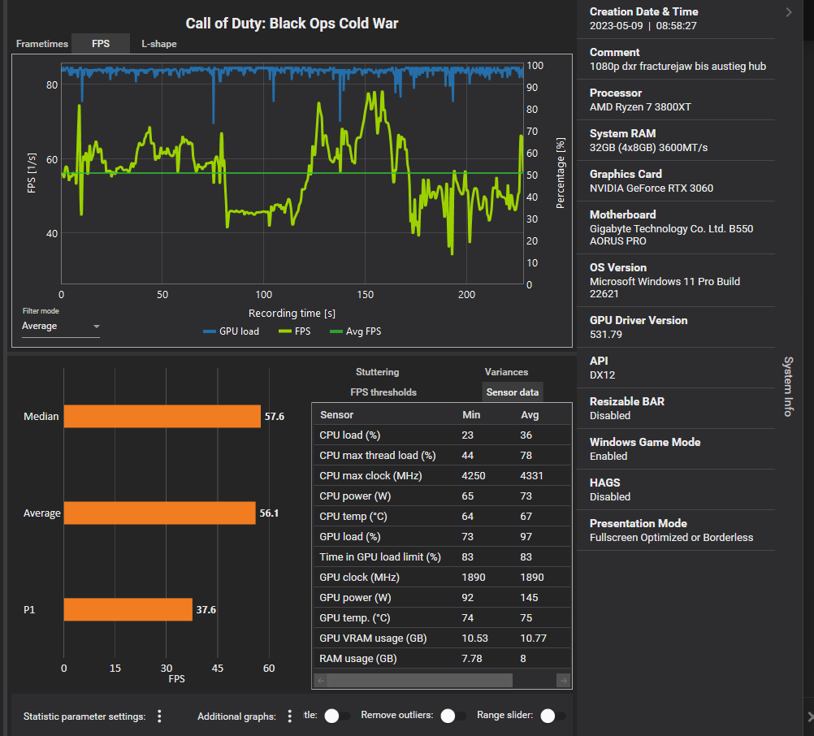
Task: Open the FPS thresholds tab
Action: click(x=383, y=392)
